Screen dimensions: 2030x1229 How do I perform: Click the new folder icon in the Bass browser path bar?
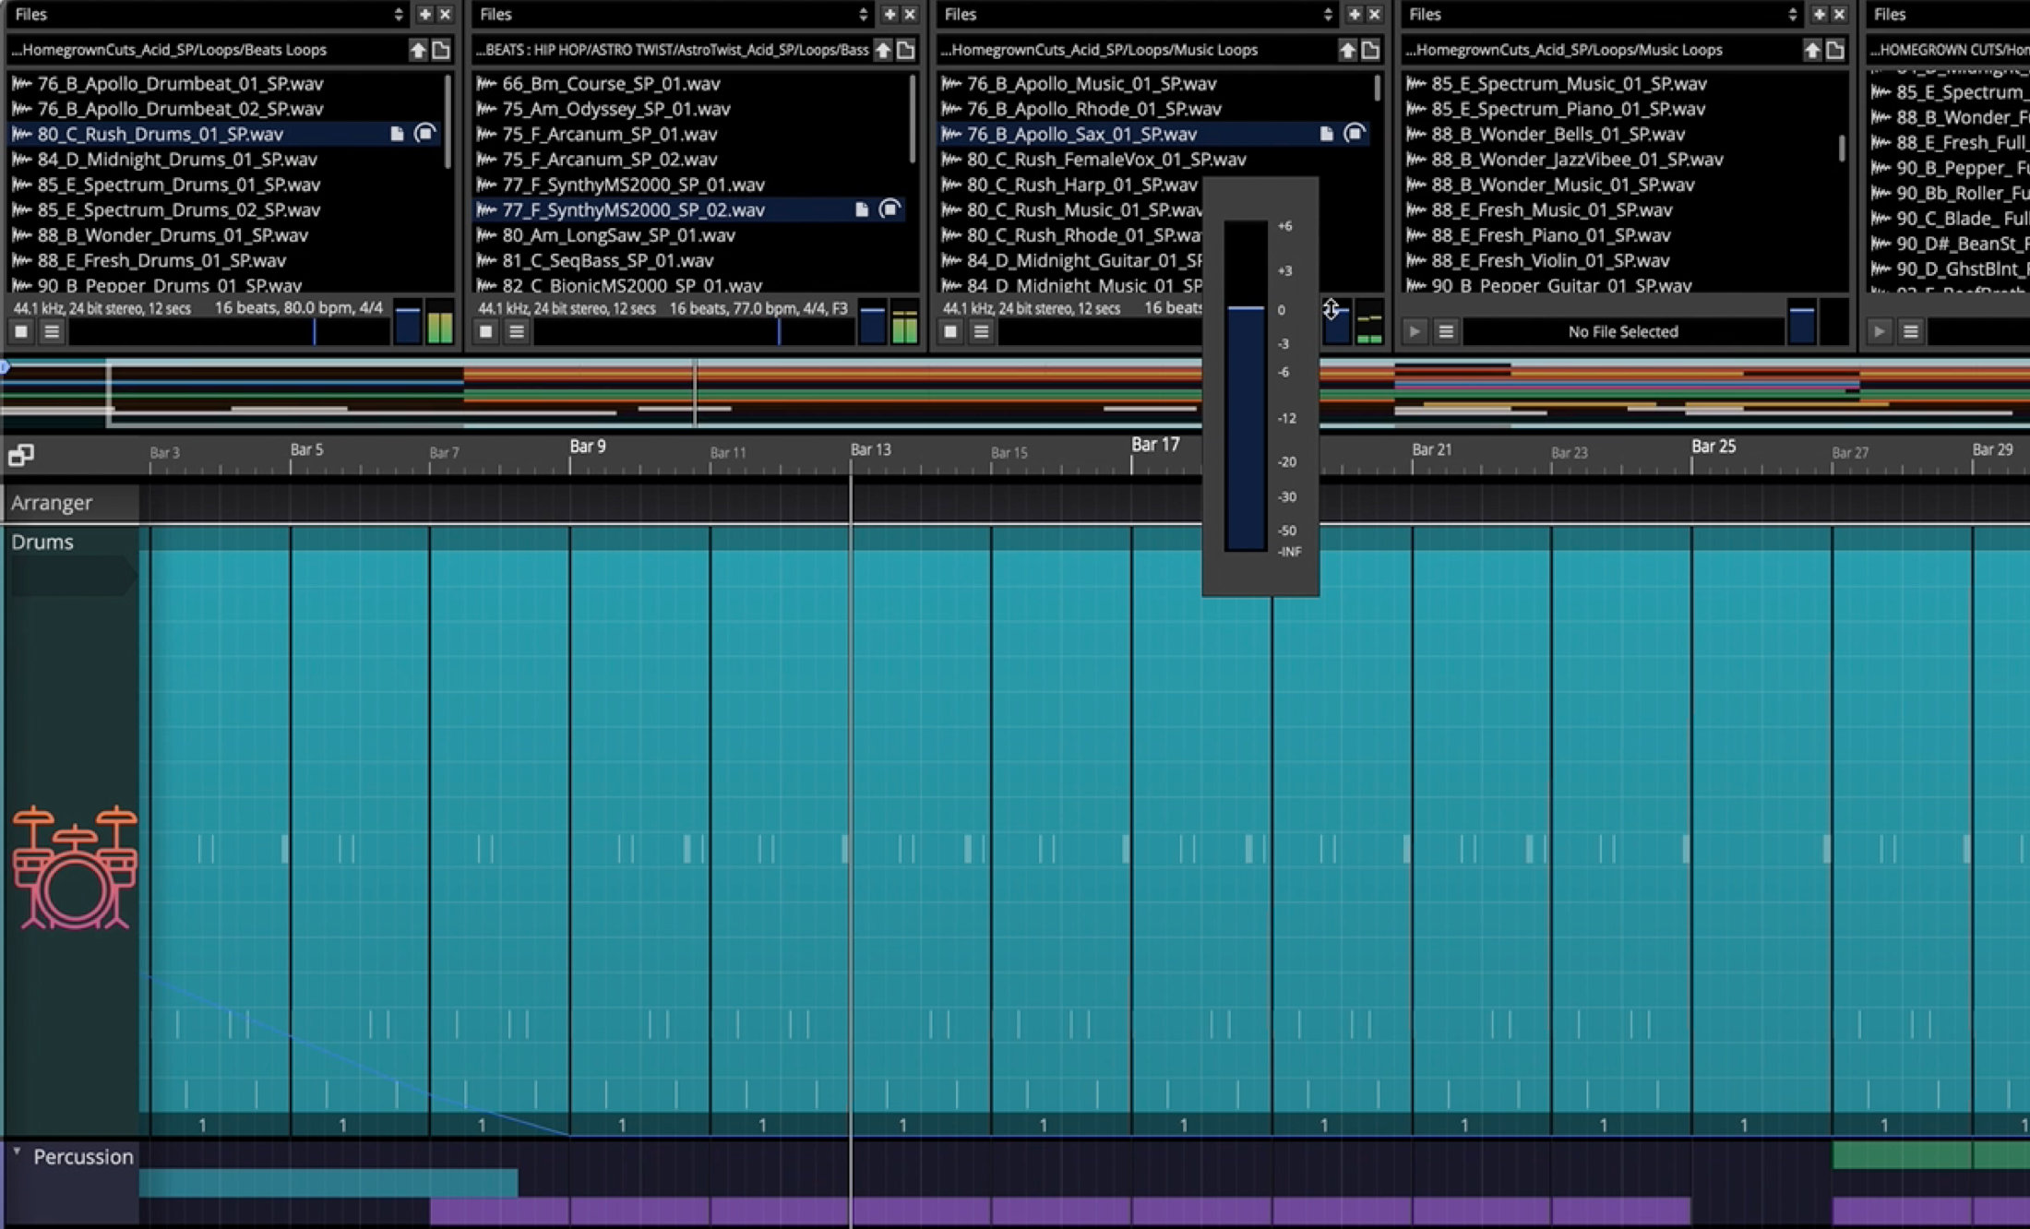coord(906,50)
